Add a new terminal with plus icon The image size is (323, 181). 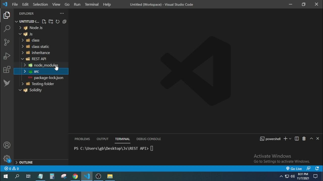(x=285, y=139)
